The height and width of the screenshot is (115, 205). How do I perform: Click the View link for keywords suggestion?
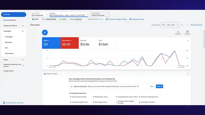click(152, 86)
